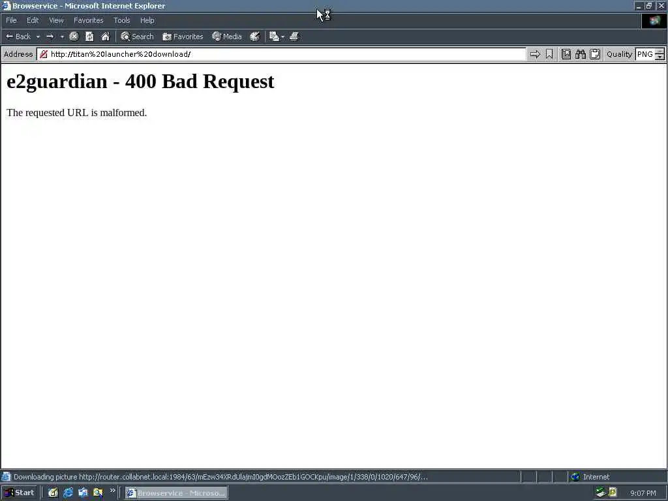The image size is (668, 501).
Task: Select the Browservice taskbar button
Action: (x=176, y=493)
